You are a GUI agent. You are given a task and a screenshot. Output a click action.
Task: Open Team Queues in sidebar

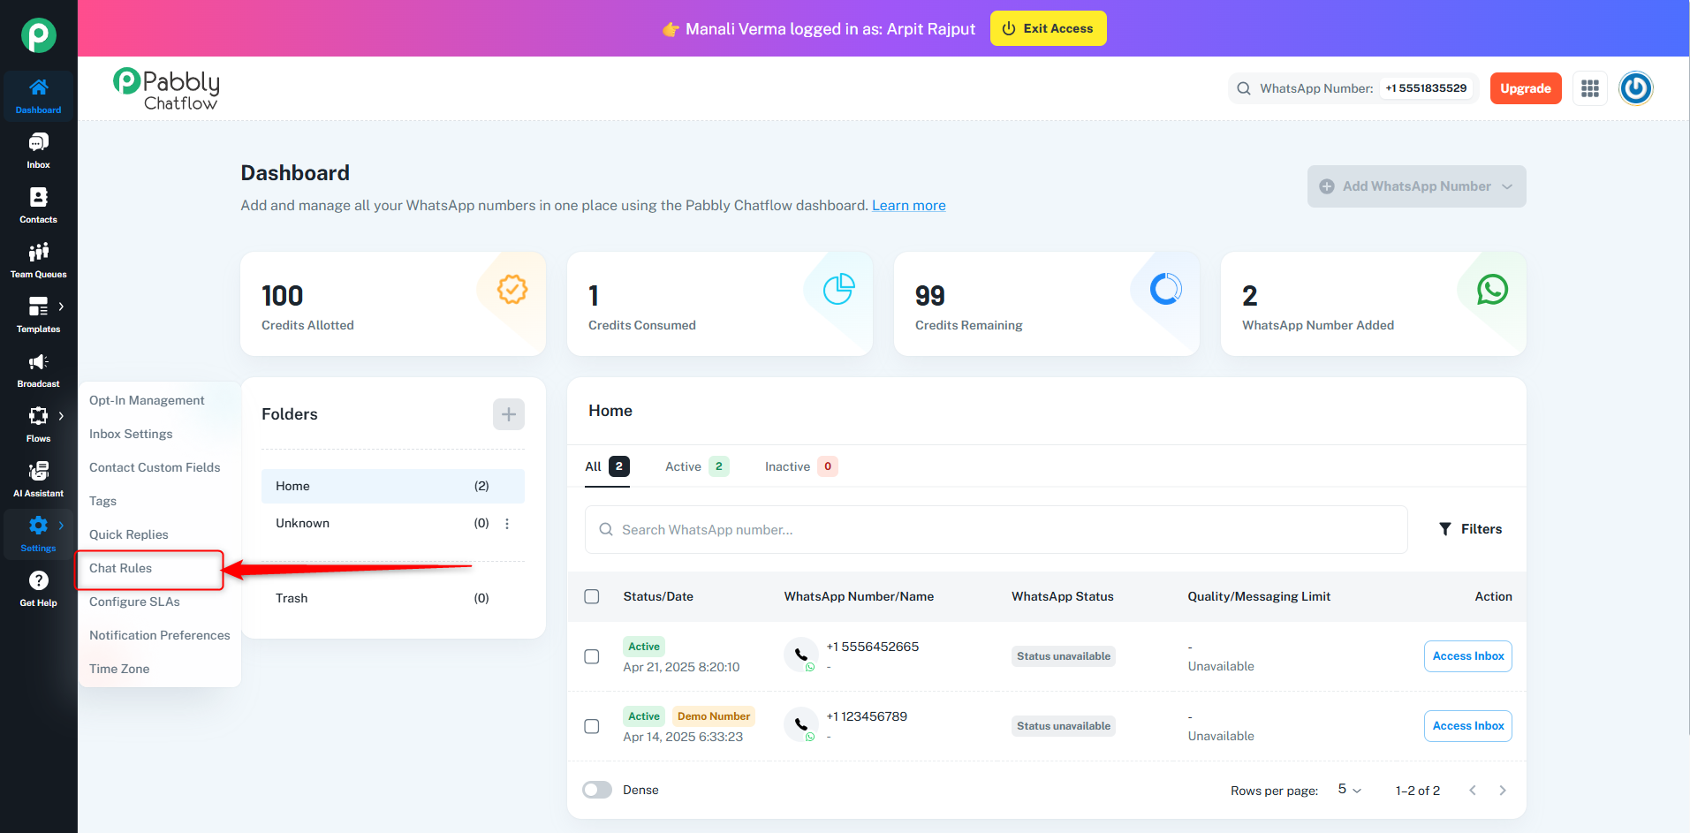(39, 260)
